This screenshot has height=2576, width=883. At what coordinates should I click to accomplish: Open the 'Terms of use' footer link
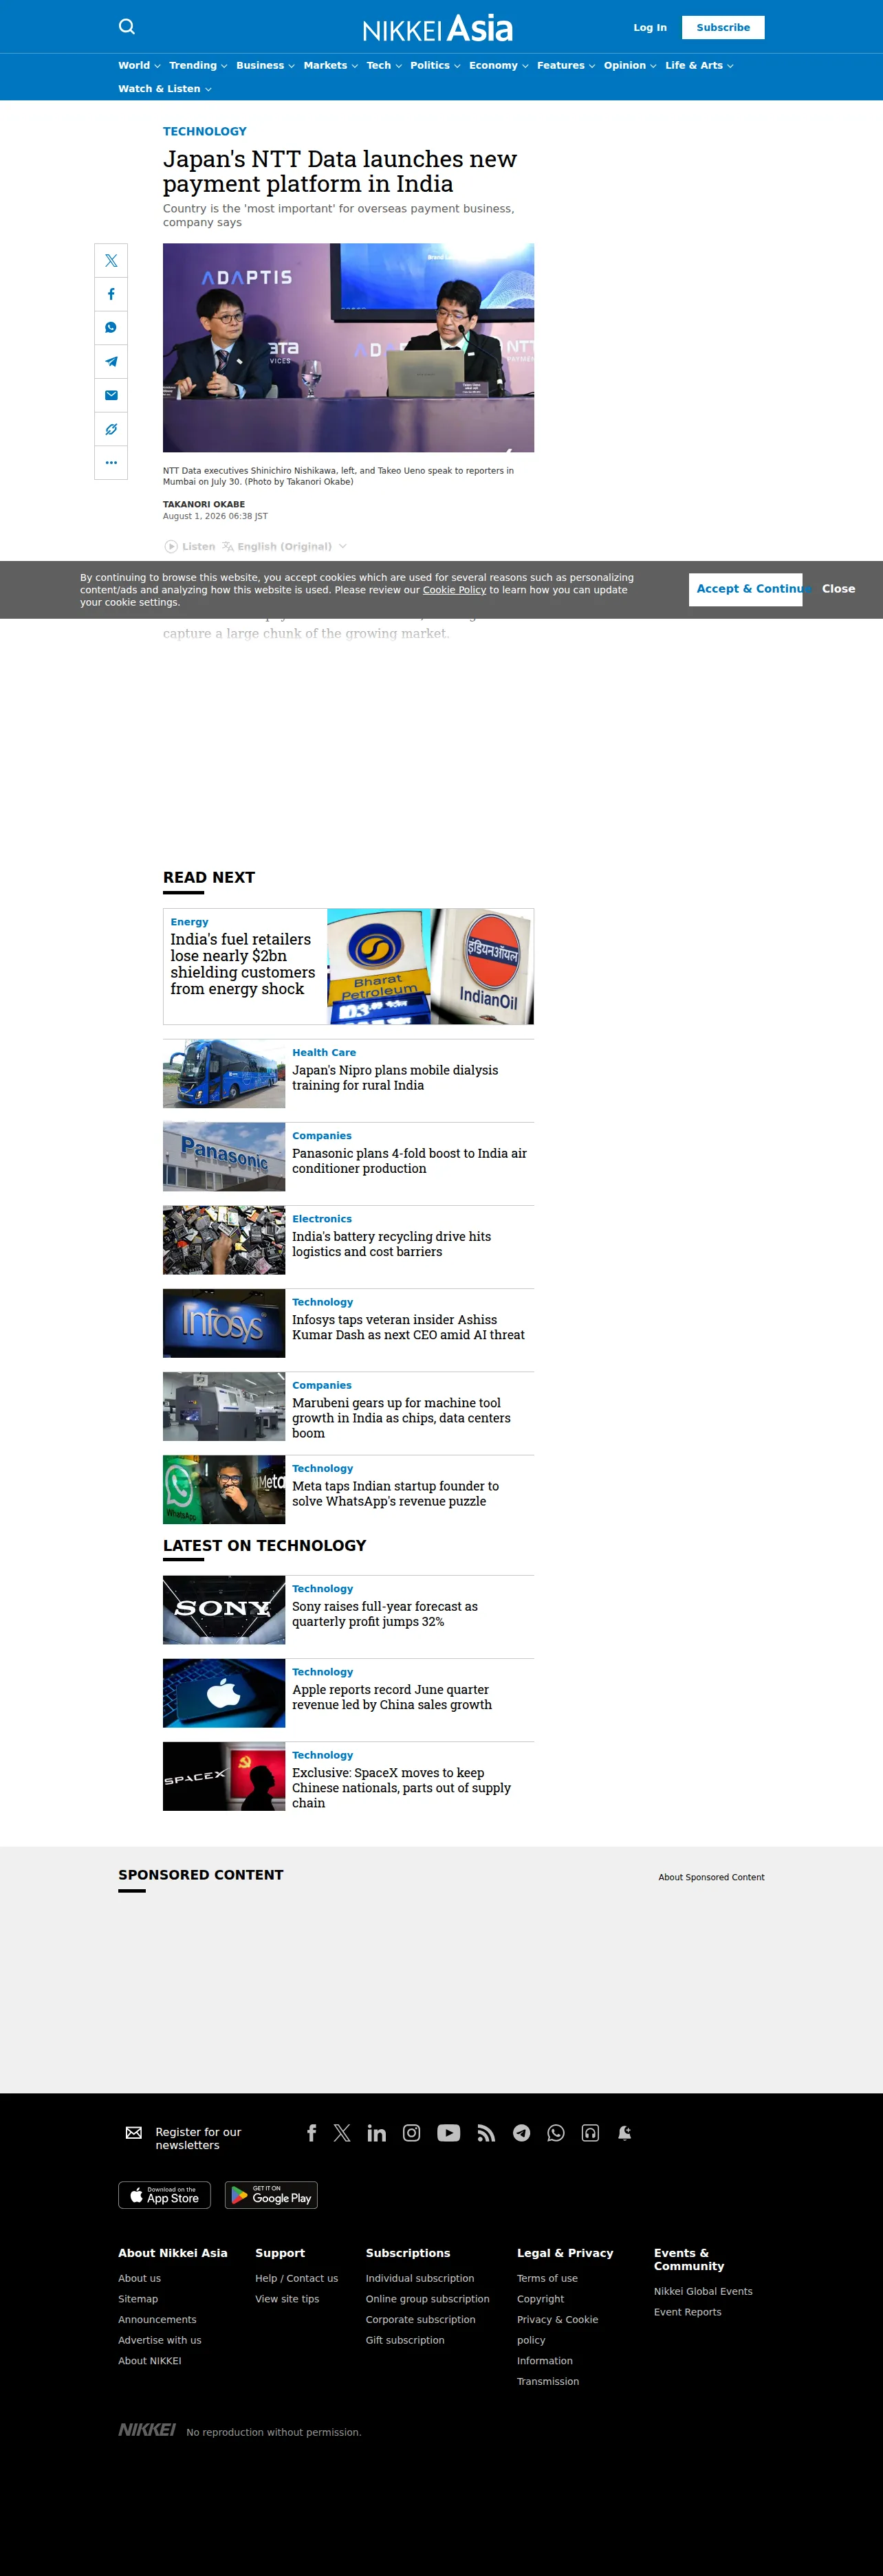(x=547, y=2278)
